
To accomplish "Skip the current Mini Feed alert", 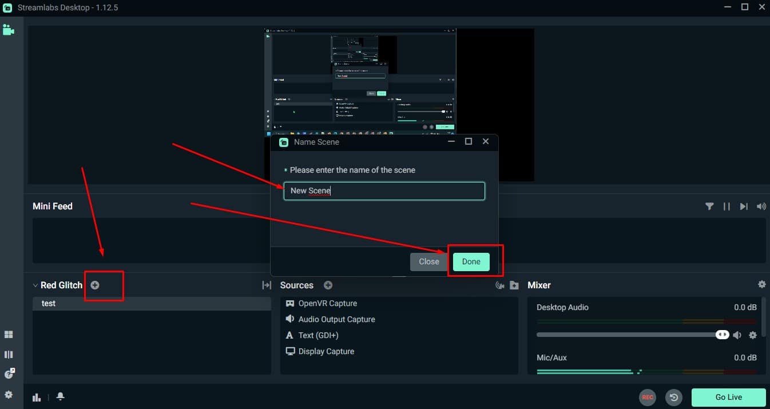I will coord(744,207).
